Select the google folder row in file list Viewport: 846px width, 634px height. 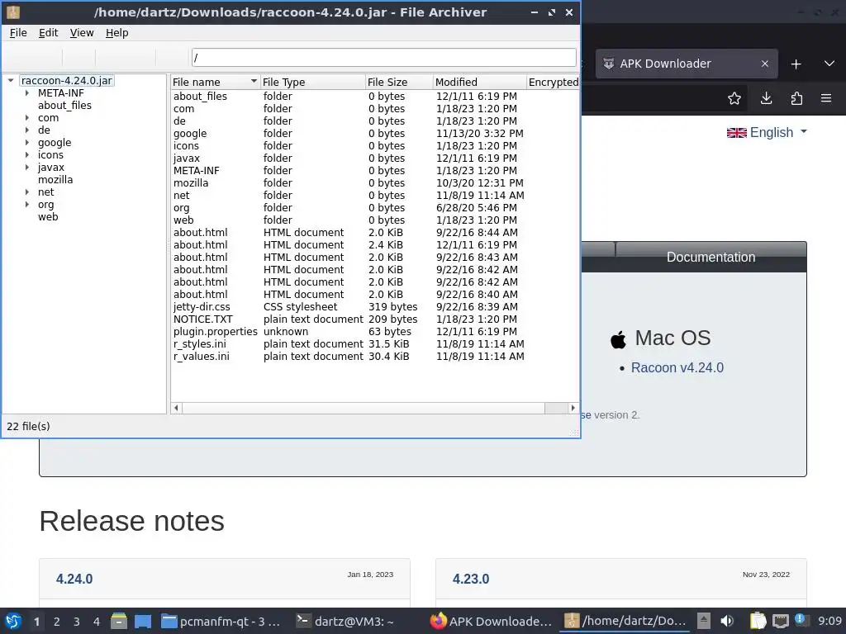(x=375, y=133)
